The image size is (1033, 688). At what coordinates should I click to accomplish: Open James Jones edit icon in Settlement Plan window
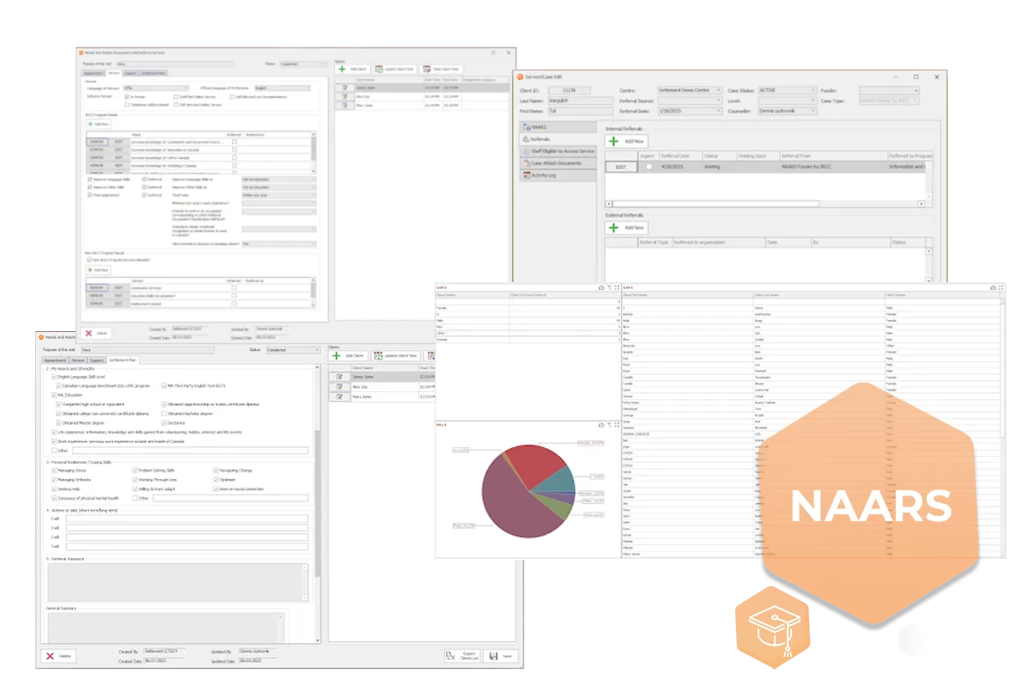(340, 376)
